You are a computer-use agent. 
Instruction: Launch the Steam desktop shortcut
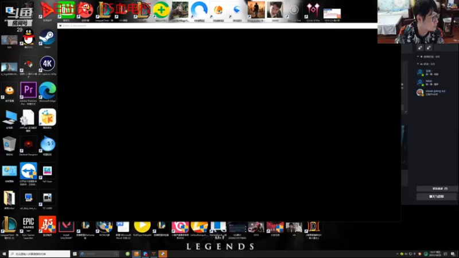tap(47, 38)
